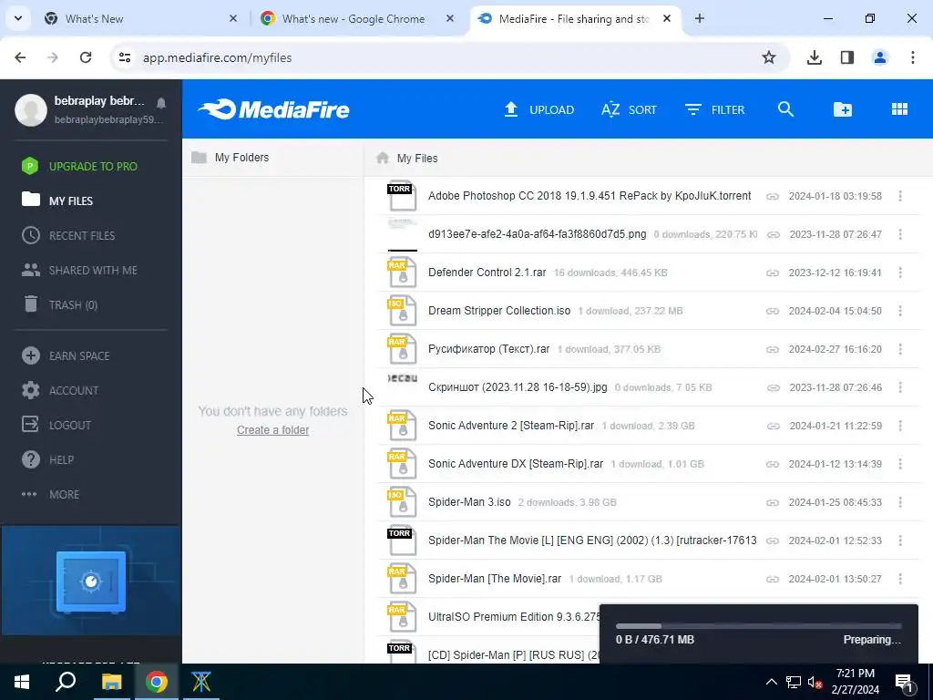Viewport: 933px width, 700px height.
Task: Select Upgrade to Pro in sidebar
Action: pos(79,166)
